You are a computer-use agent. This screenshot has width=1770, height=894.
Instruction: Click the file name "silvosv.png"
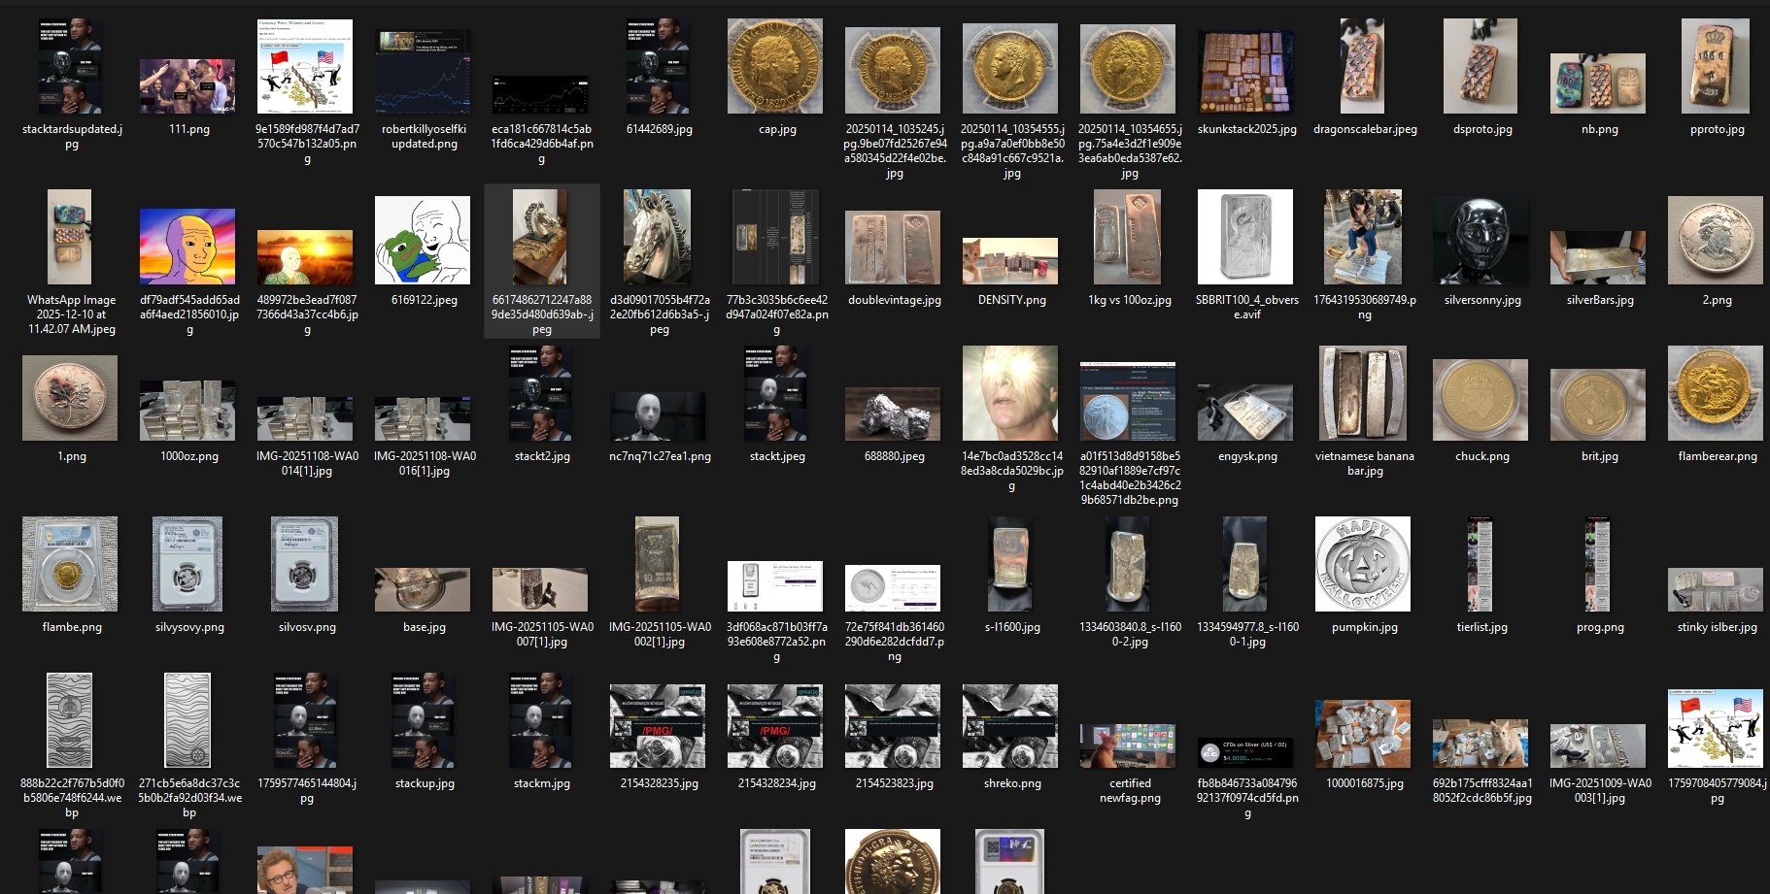point(307,627)
